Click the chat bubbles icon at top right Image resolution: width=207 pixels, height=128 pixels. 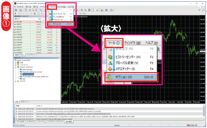[x=203, y=10]
